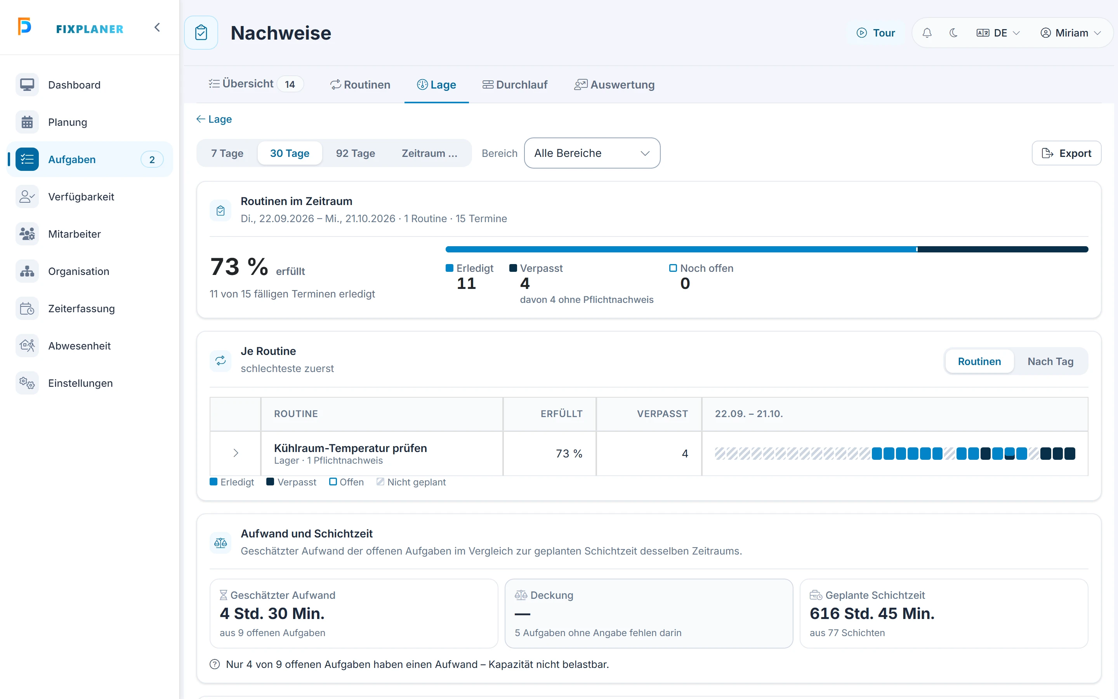The image size is (1118, 699).
Task: Open Aufgaben in the sidebar
Action: (x=90, y=160)
